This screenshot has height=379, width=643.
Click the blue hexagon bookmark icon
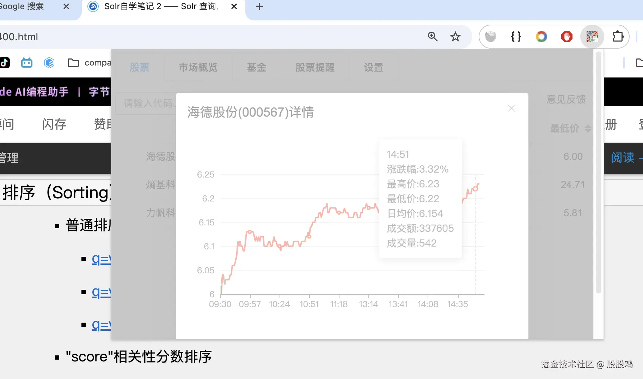[49, 62]
